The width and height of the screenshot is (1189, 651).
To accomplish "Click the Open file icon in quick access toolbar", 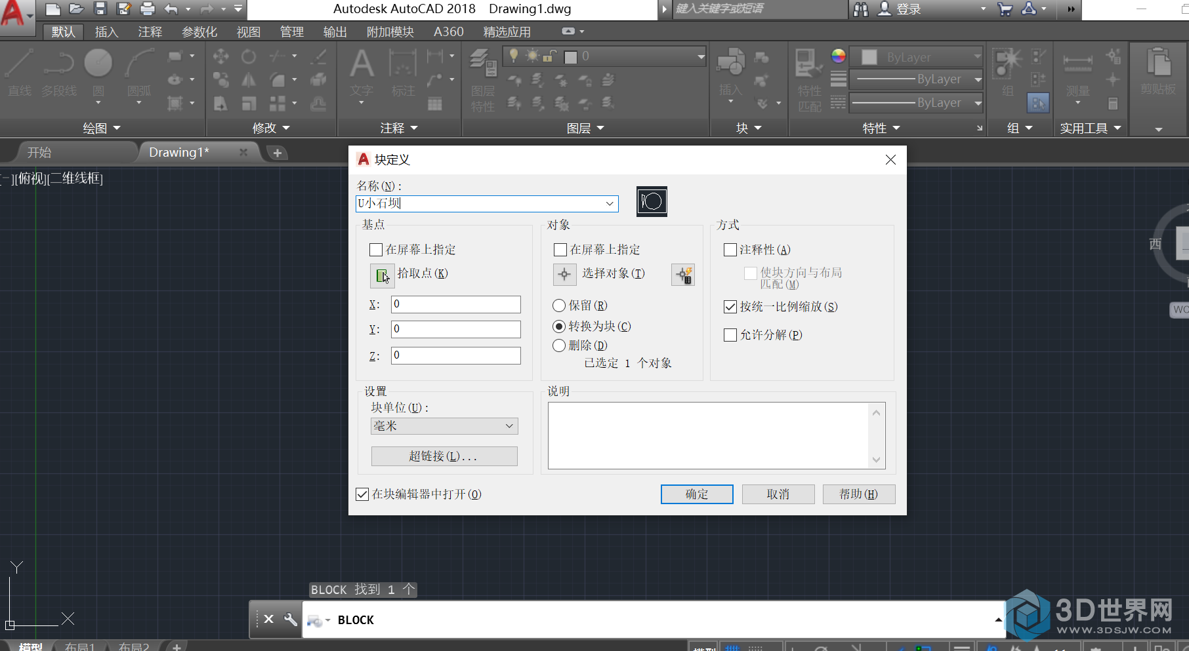I will tap(77, 9).
